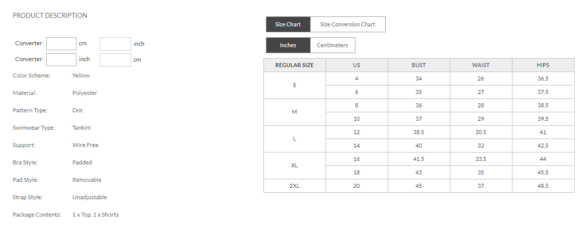Click the WAIST column header

(481, 65)
